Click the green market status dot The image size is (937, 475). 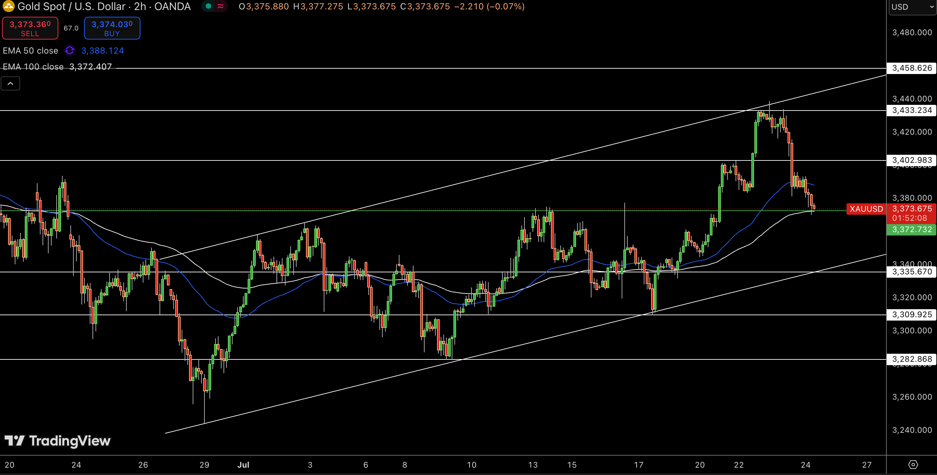[208, 6]
